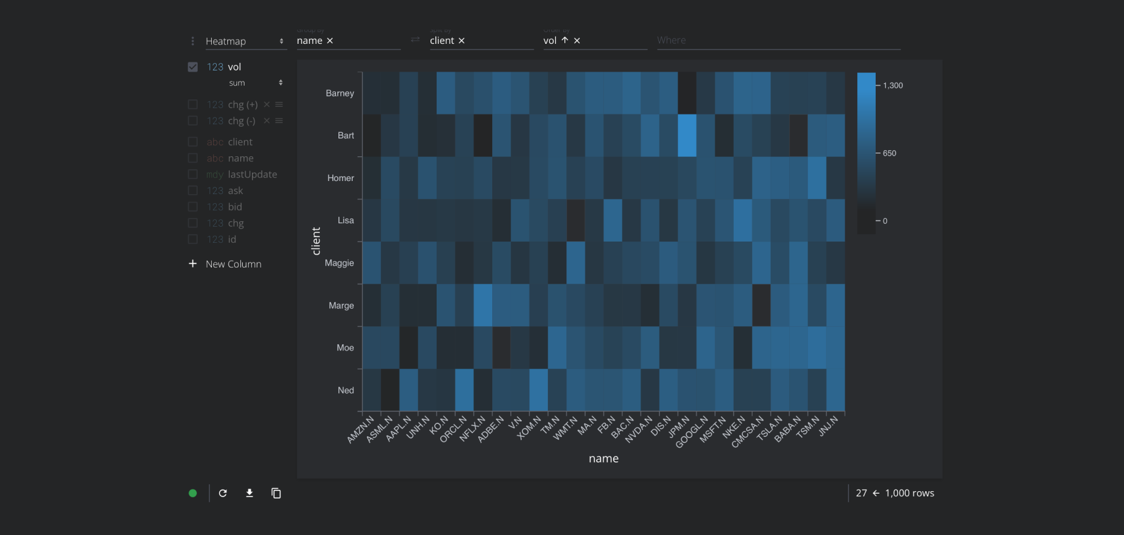Click the New Column plus icon
This screenshot has height=535, width=1124.
(193, 264)
